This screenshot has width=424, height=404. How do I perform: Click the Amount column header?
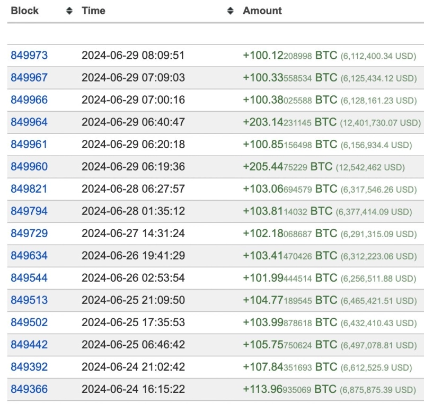[262, 11]
